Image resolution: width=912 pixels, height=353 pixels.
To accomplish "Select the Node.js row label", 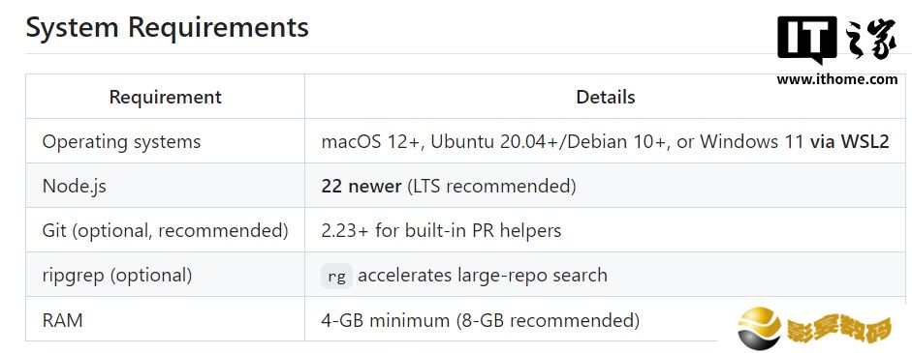I will 75,187.
